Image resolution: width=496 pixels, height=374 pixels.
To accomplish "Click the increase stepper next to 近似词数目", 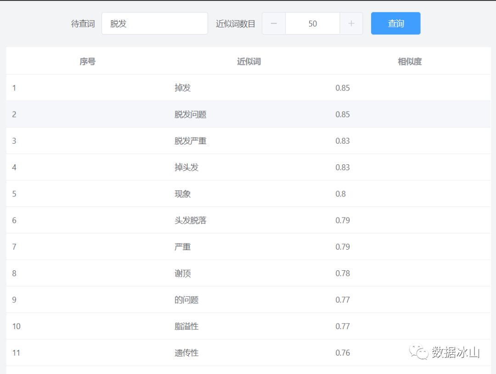I will click(x=352, y=23).
